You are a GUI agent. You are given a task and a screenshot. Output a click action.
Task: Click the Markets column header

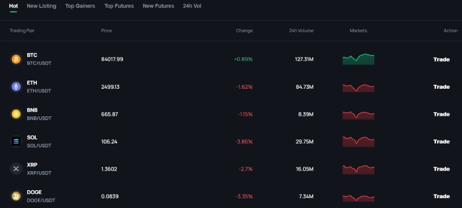pyautogui.click(x=358, y=31)
